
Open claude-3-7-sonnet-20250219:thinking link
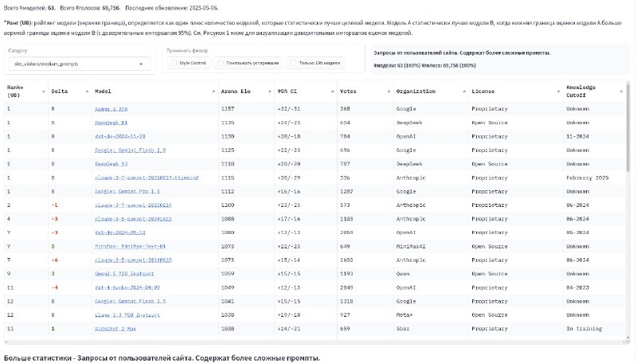coord(147,178)
